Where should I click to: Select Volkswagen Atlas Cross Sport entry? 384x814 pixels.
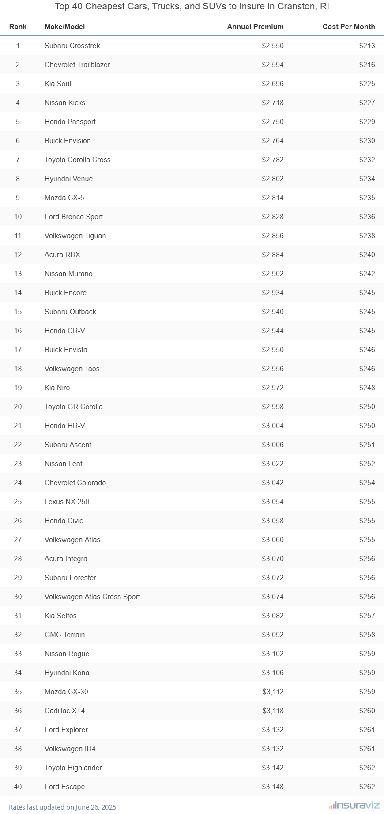[92, 597]
